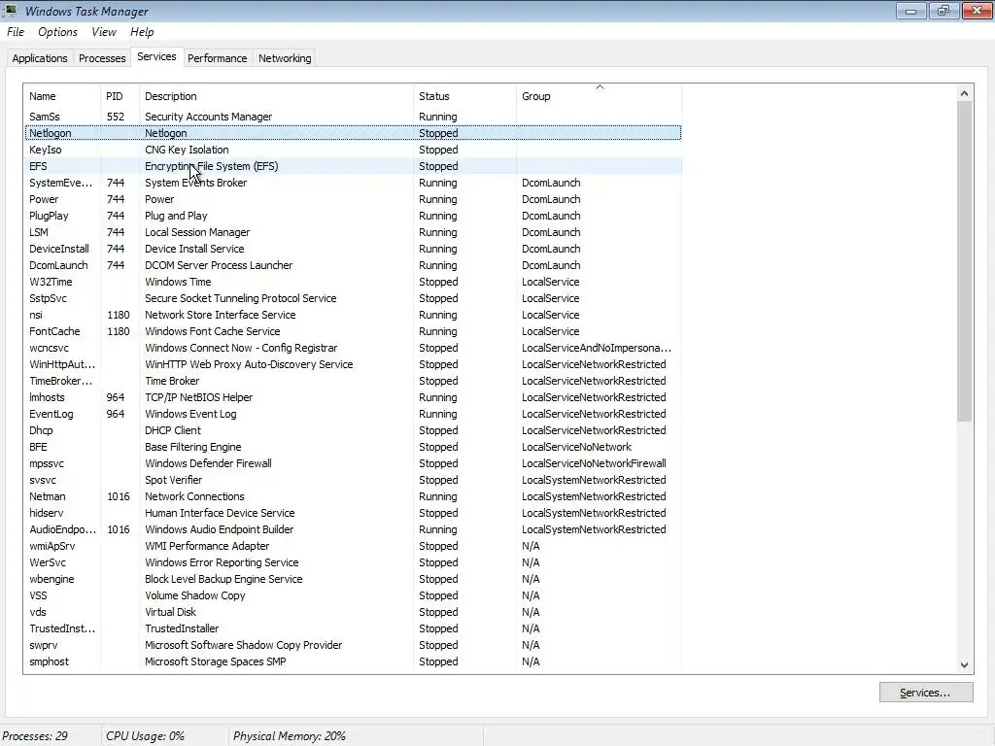Select the KeyIso service row
Screen dimensions: 995x746
click(353, 150)
